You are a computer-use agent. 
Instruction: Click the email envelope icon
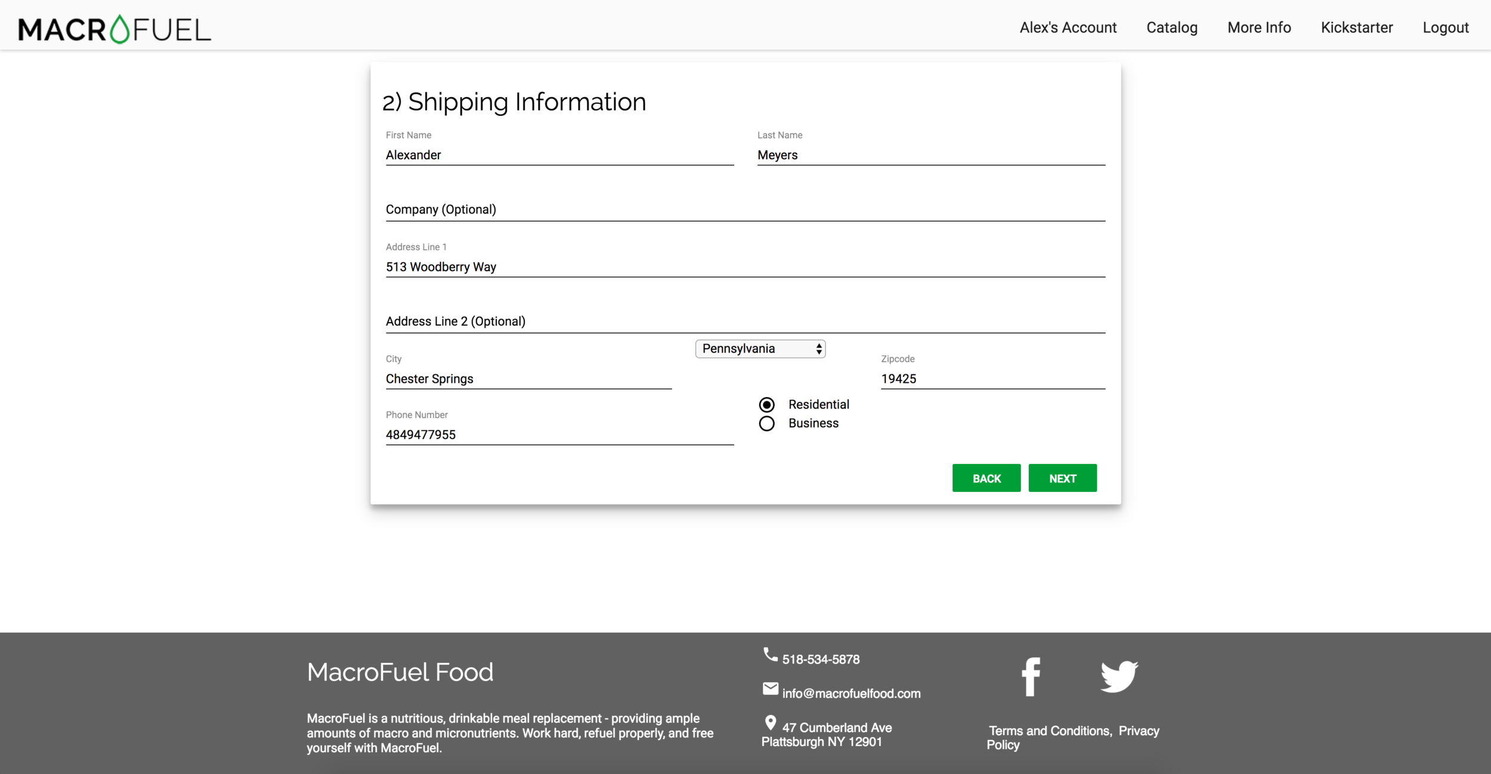tap(770, 689)
